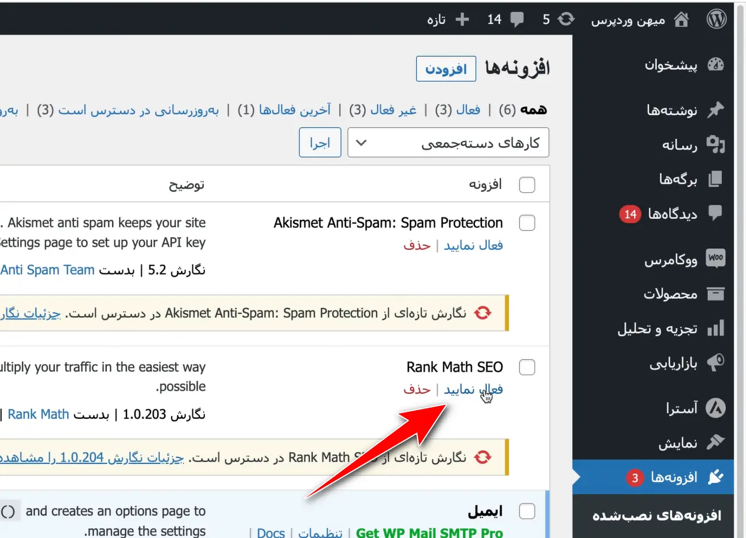Open تجزیه و تحلیل analytics bar-chart icon
Viewport: 746px width, 538px height.
[x=716, y=328]
